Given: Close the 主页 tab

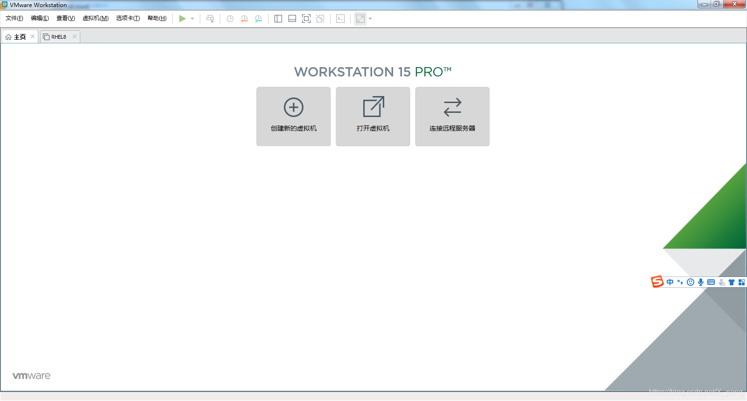Looking at the screenshot, I should pos(33,36).
